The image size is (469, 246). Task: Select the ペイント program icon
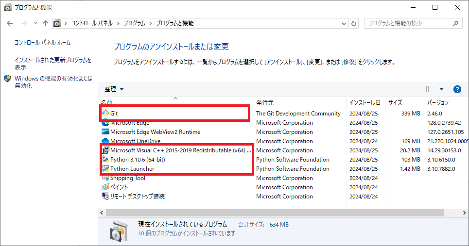pos(105,187)
